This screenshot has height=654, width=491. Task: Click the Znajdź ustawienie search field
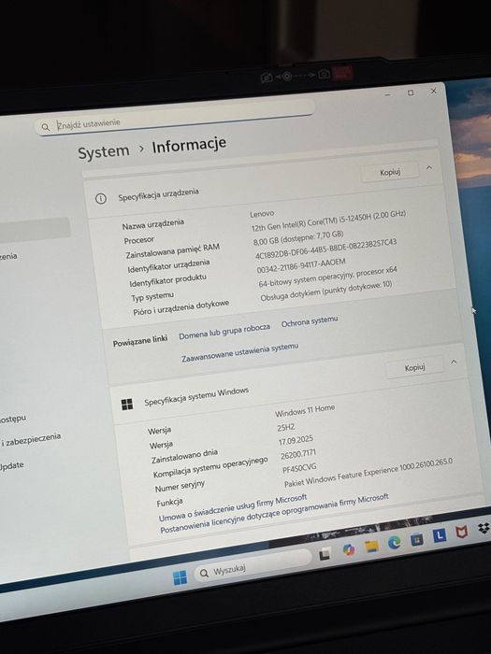point(175,118)
